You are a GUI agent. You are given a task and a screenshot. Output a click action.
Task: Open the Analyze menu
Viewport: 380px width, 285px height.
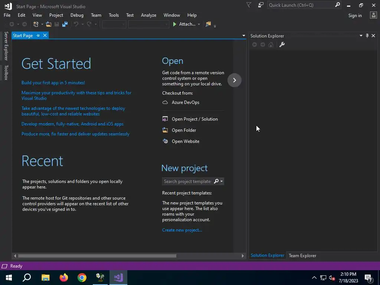[x=148, y=15]
